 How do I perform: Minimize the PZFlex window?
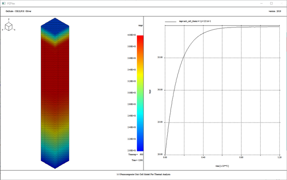[x=261, y=3]
